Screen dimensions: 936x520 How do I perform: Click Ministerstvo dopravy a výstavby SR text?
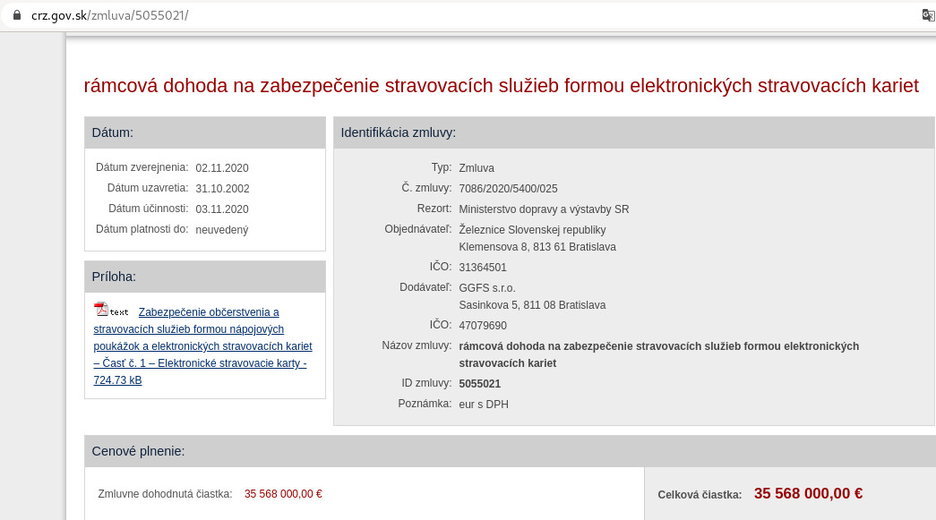(544, 209)
